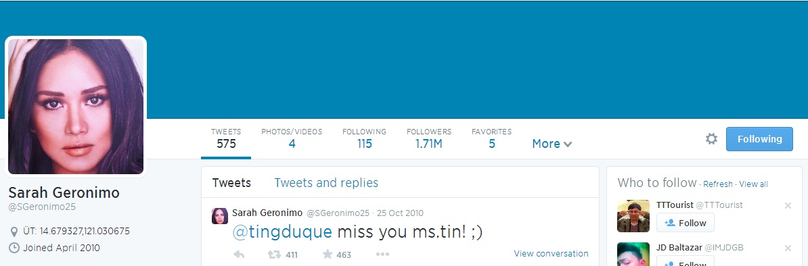Open the gear settings icon beside Following

pos(711,139)
